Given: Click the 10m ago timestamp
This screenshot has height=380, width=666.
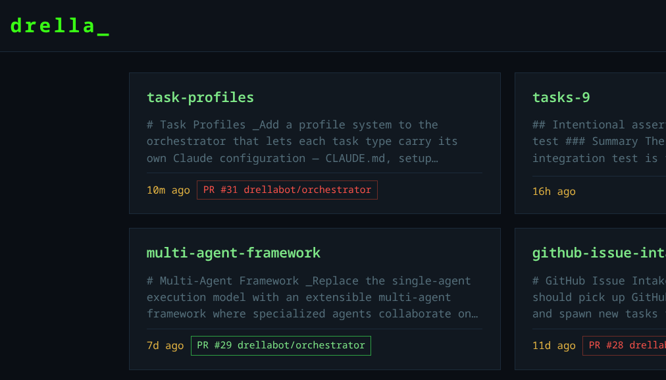Looking at the screenshot, I should tap(168, 190).
